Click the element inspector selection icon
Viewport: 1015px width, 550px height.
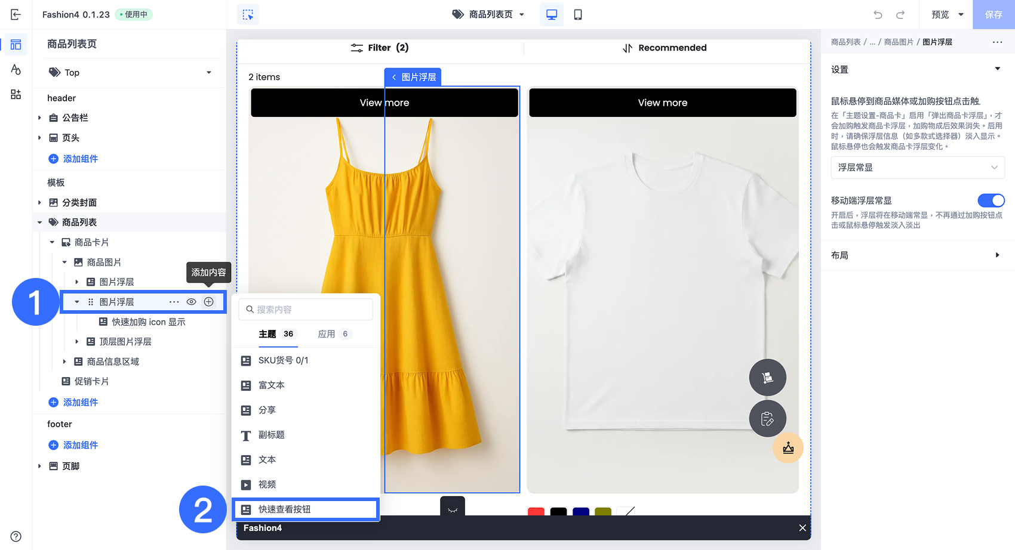(248, 14)
